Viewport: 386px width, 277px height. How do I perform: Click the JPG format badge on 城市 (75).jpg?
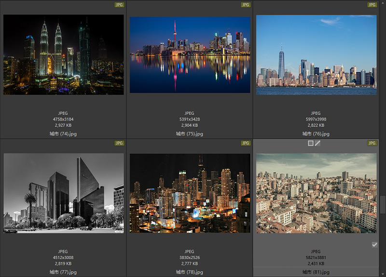click(x=246, y=5)
